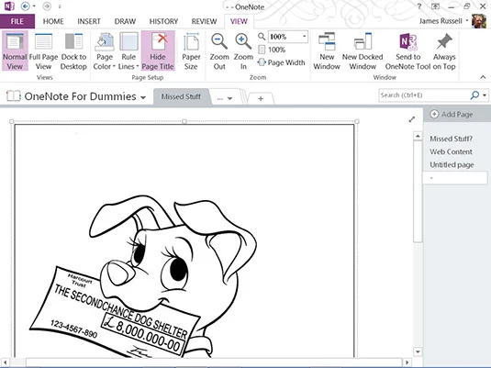Image resolution: width=491 pixels, height=368 pixels.
Task: Switch to Full Page View
Action: coord(43,51)
